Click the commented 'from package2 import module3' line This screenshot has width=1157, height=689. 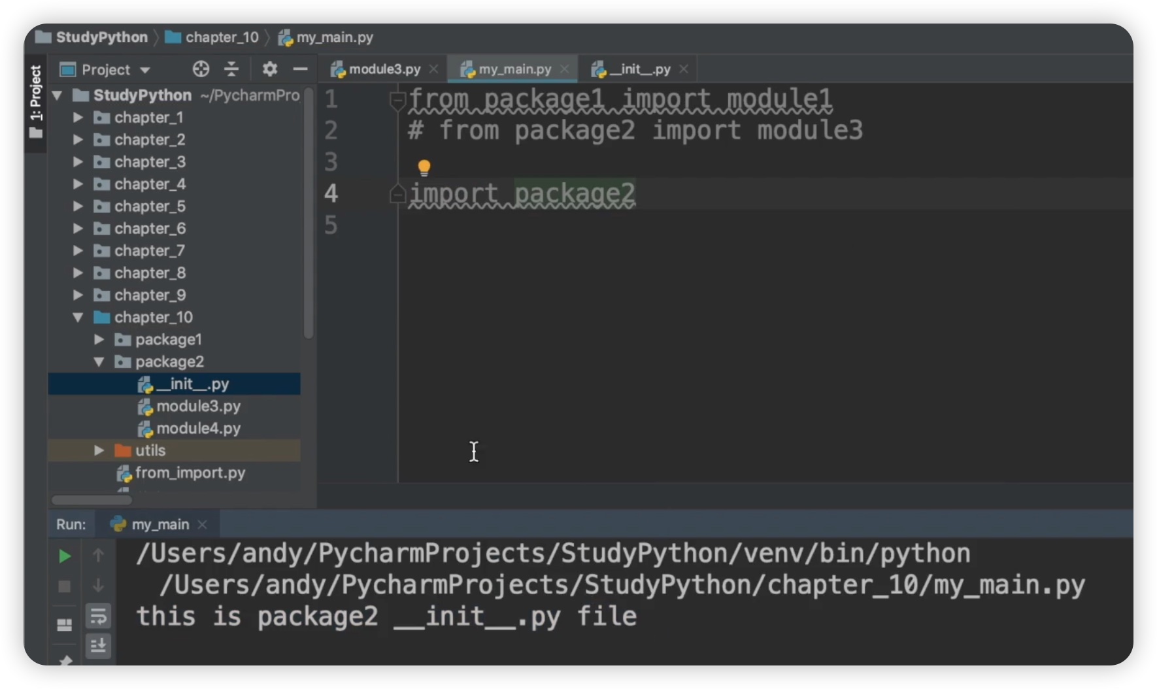(x=635, y=131)
